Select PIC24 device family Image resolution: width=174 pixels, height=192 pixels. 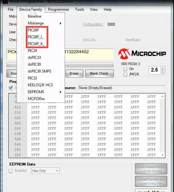click(41, 51)
